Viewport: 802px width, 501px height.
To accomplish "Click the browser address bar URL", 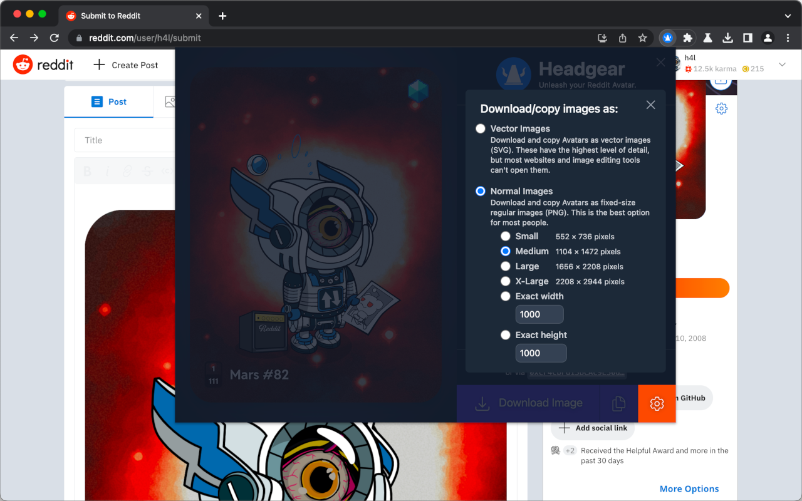I will pyautogui.click(x=145, y=38).
